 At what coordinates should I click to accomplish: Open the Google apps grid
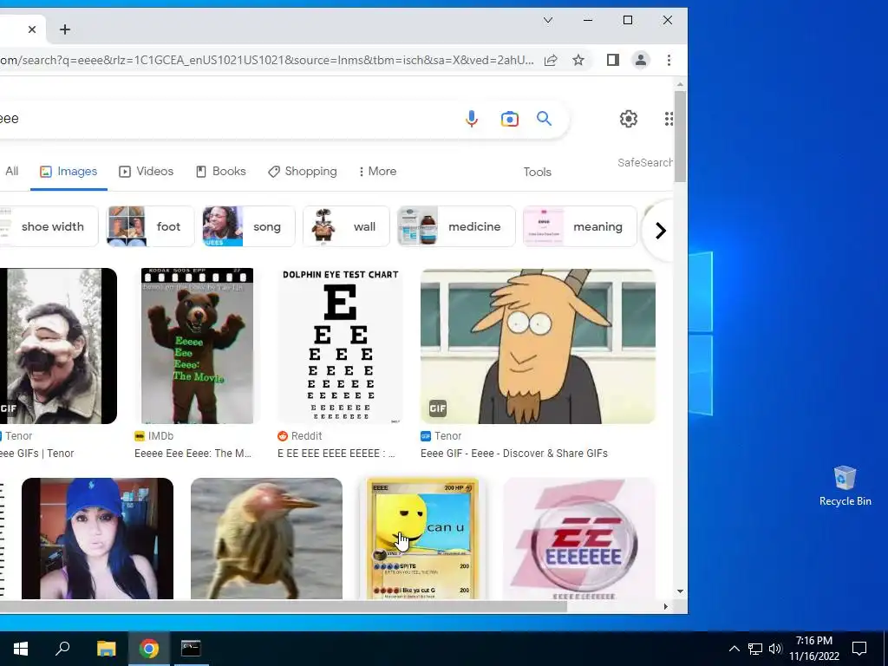[669, 118]
